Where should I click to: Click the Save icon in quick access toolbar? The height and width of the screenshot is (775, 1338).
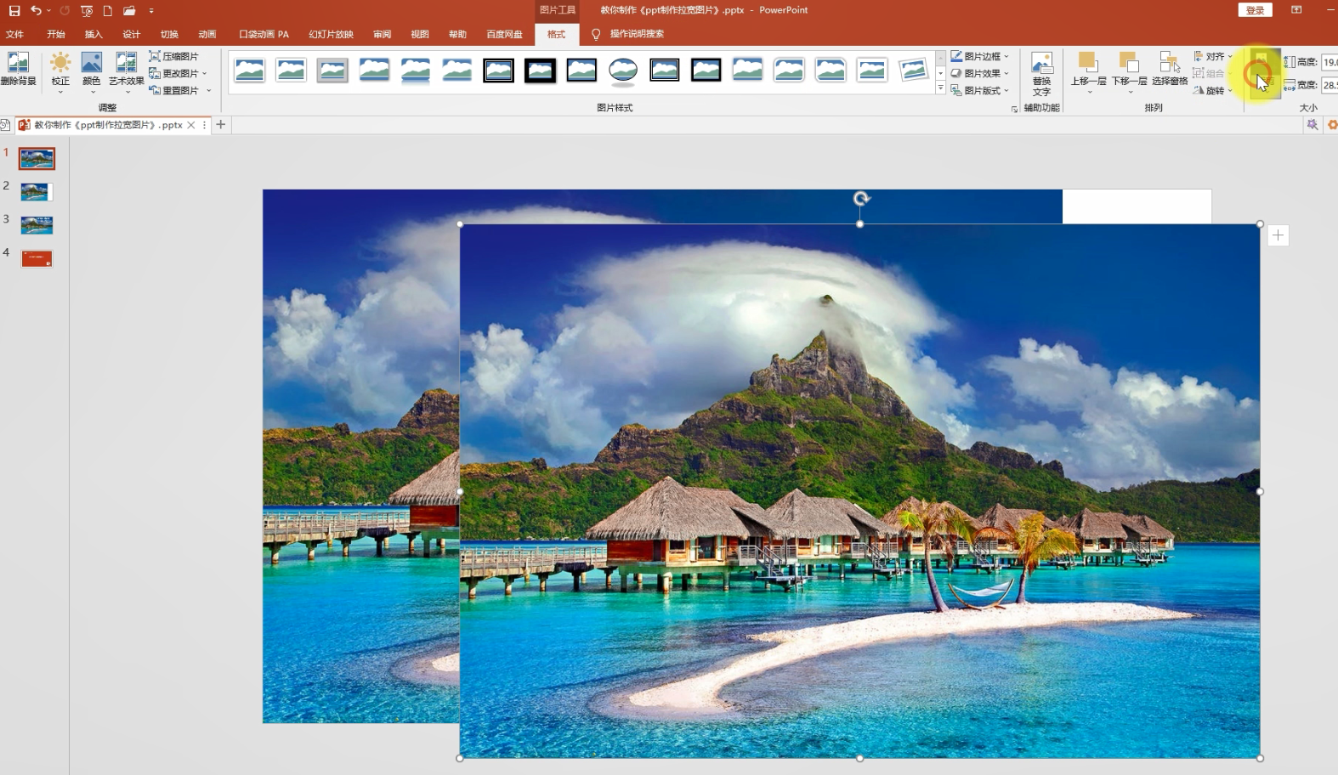pyautogui.click(x=14, y=11)
